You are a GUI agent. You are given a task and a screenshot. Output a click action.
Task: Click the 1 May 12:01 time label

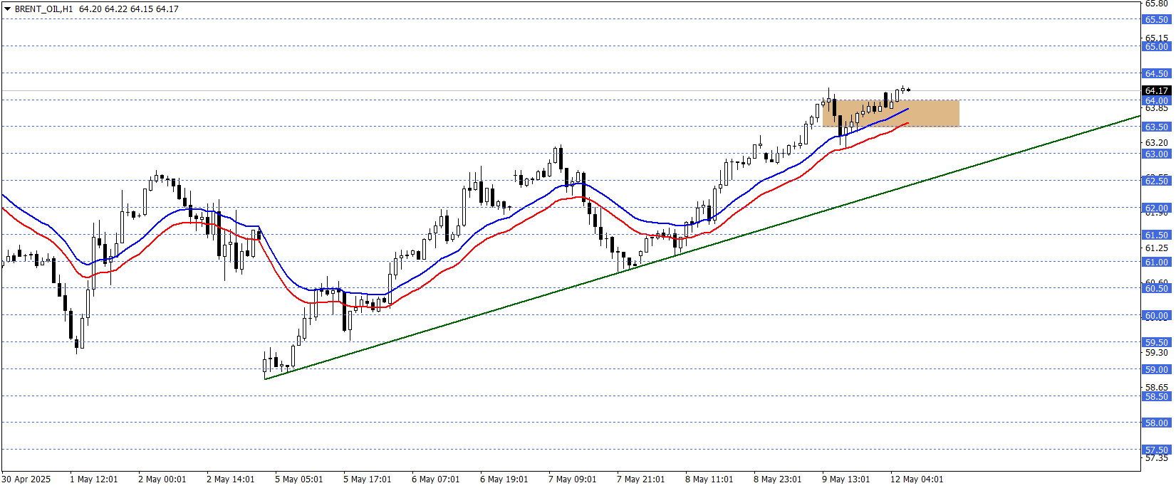click(94, 479)
